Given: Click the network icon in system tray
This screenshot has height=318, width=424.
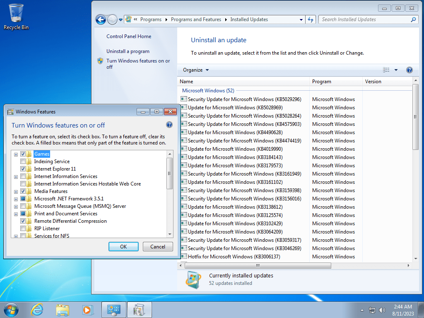Looking at the screenshot, I should pos(372,310).
